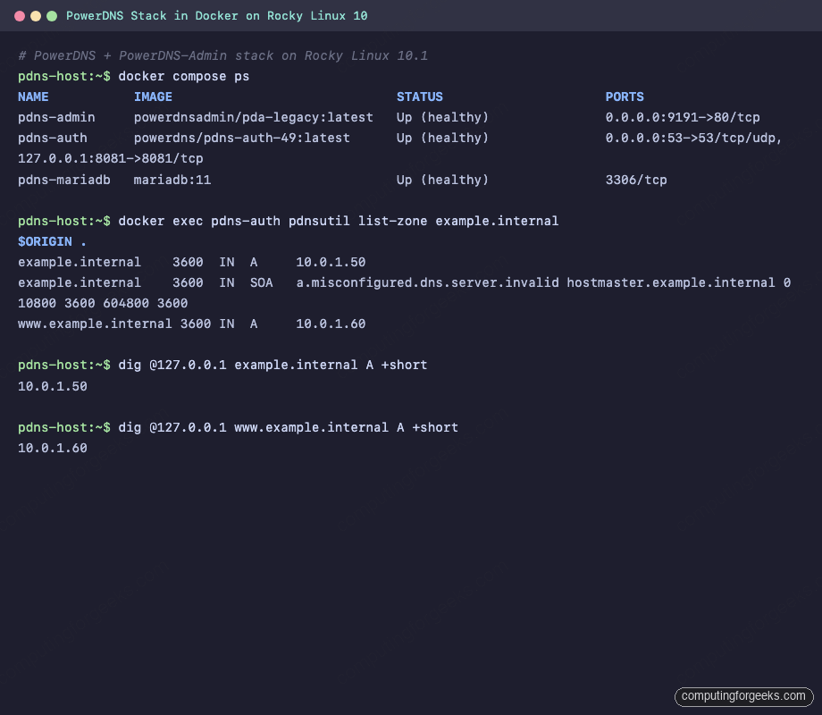Click a.misconfigured.dns.server.invalid in SOA record

(427, 282)
